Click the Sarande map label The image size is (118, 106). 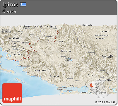tap(17, 55)
